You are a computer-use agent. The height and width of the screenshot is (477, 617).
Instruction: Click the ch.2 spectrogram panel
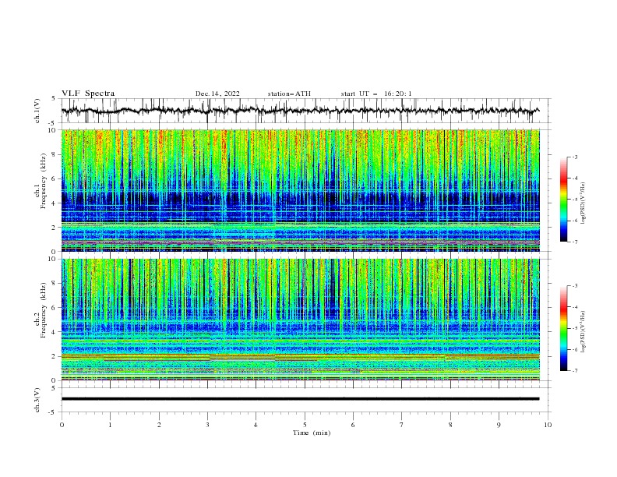tap(301, 320)
